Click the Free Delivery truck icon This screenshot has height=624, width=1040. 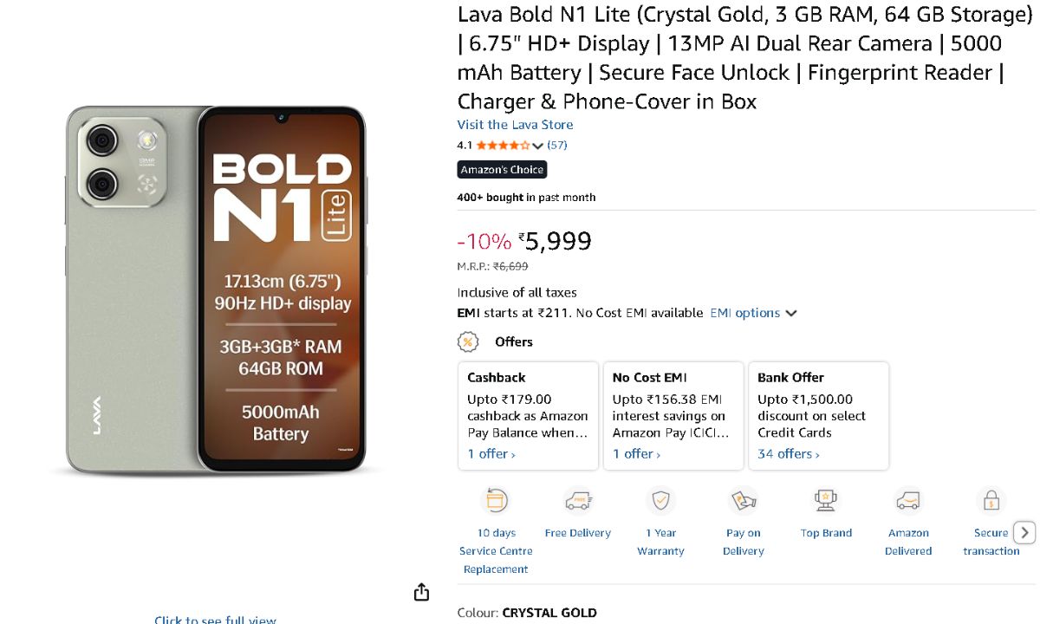(578, 500)
